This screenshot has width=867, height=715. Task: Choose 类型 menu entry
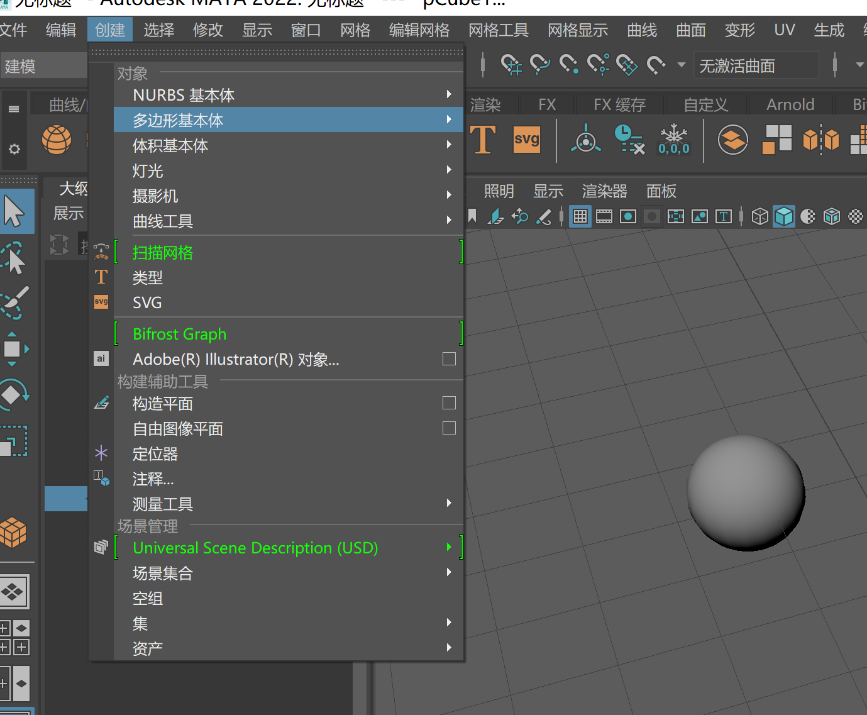point(289,277)
